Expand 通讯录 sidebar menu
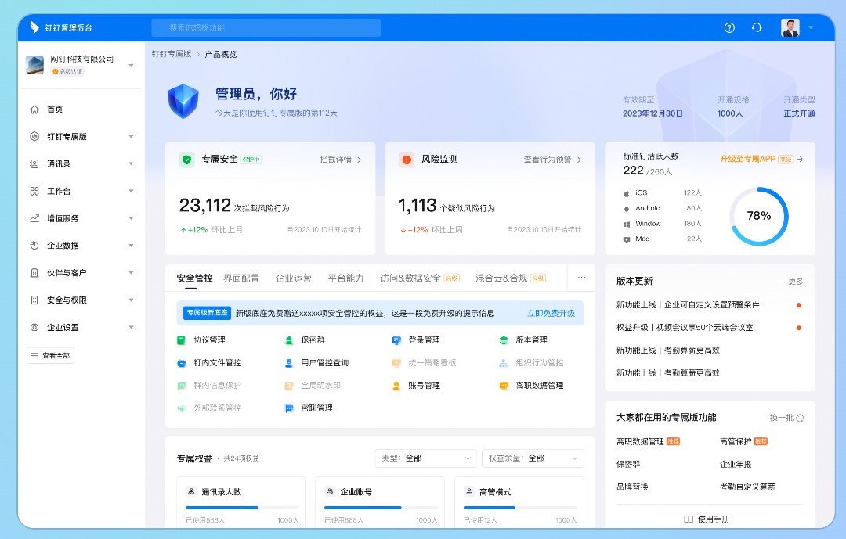This screenshot has height=539, width=846. (81, 163)
